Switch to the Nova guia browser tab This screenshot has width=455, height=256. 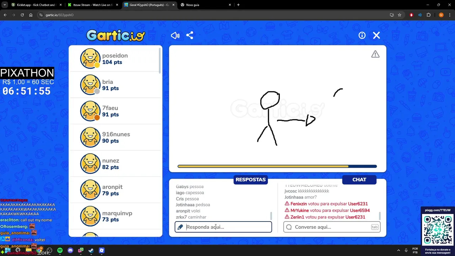pyautogui.click(x=206, y=5)
